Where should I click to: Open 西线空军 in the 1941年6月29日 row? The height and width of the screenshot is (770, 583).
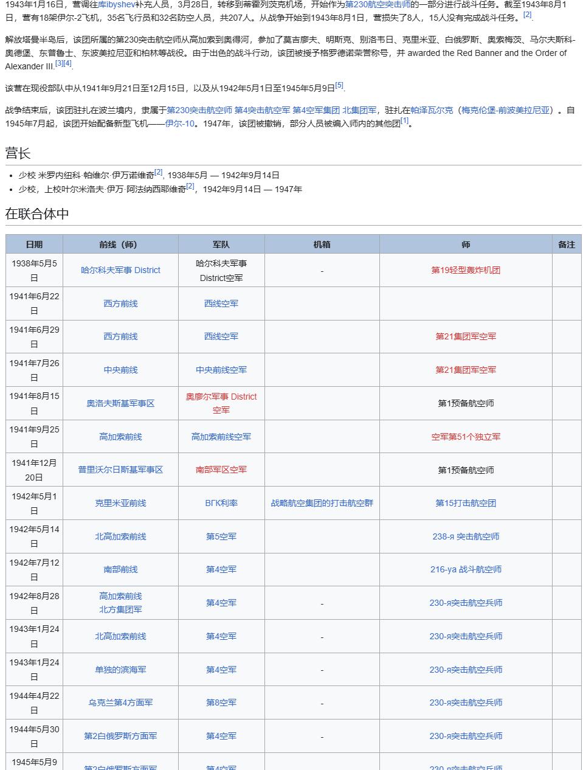[221, 336]
